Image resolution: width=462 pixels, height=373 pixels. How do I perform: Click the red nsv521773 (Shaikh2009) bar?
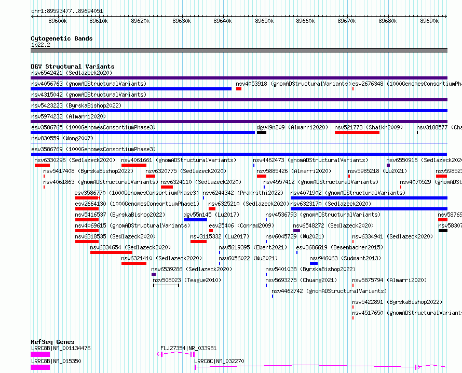[x=357, y=132]
